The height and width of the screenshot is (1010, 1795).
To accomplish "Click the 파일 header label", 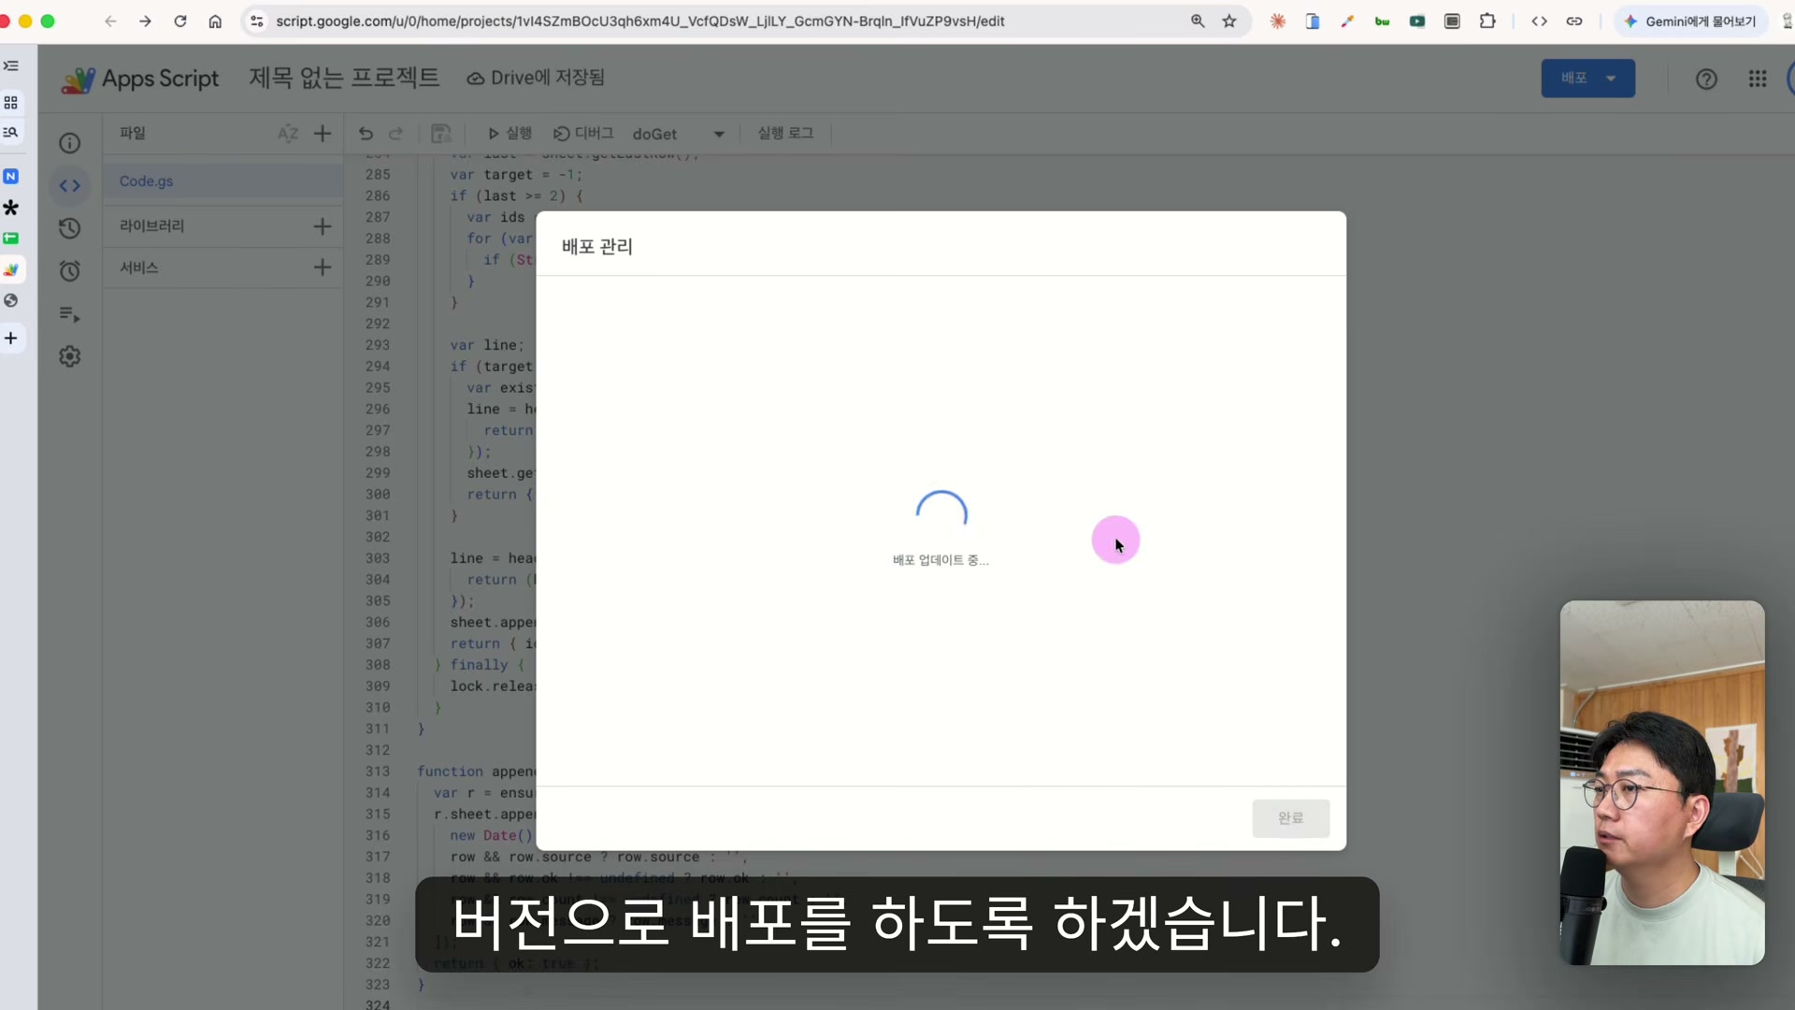I will [133, 134].
